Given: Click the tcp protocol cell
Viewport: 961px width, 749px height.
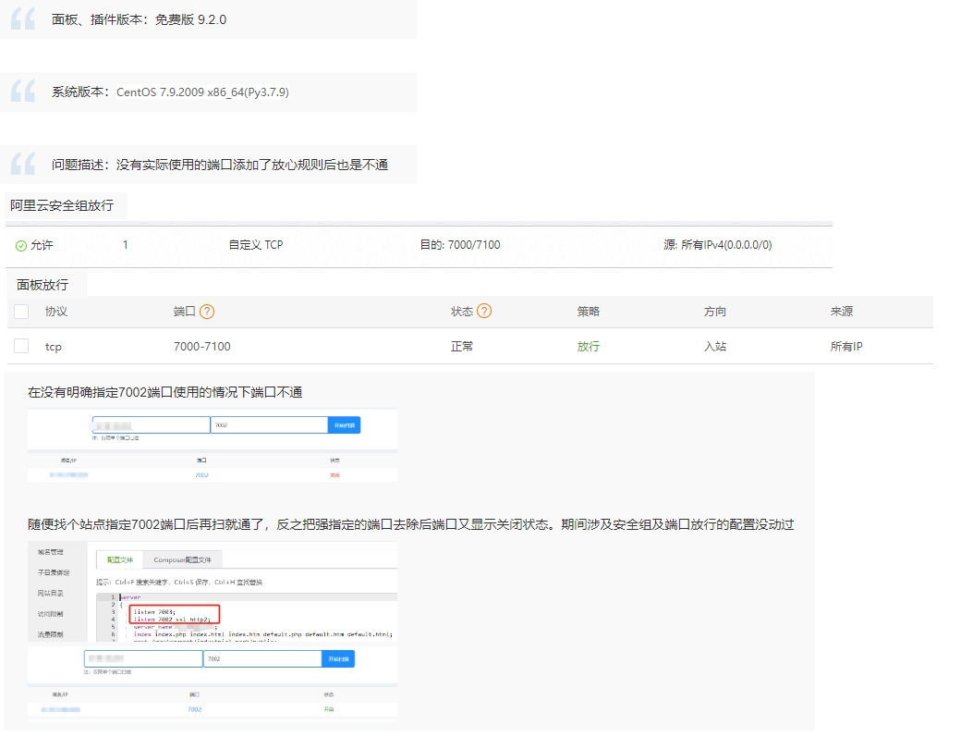Looking at the screenshot, I should 54,347.
